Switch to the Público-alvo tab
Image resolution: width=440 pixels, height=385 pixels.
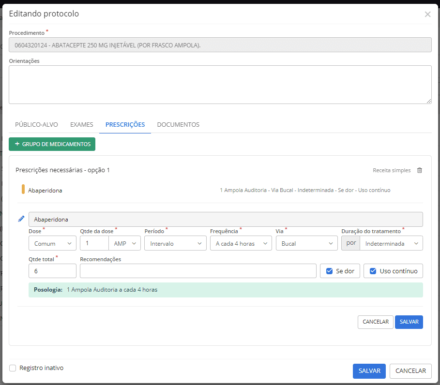[x=36, y=124]
